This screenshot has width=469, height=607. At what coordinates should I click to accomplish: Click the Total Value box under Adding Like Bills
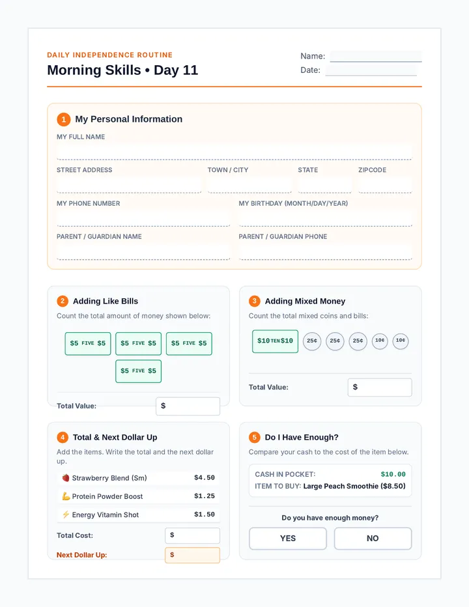(188, 406)
